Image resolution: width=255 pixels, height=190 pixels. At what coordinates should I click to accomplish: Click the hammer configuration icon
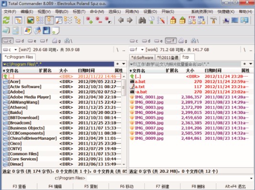click(x=213, y=21)
